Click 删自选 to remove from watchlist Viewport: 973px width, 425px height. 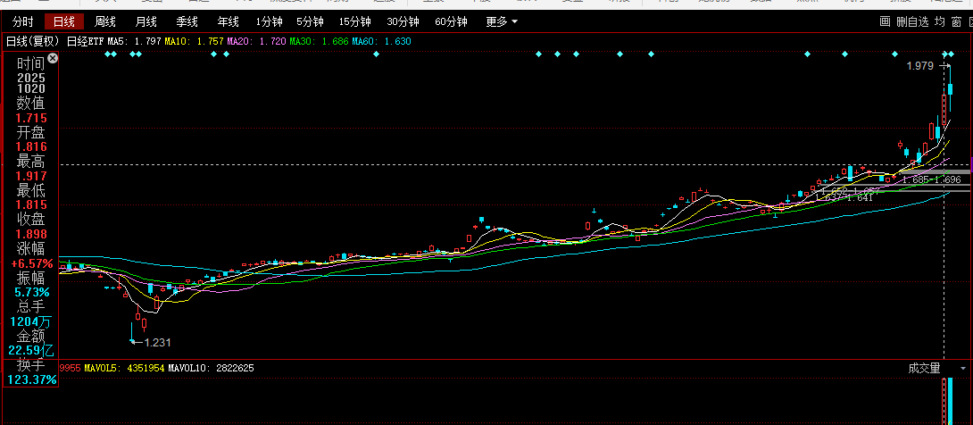913,21
